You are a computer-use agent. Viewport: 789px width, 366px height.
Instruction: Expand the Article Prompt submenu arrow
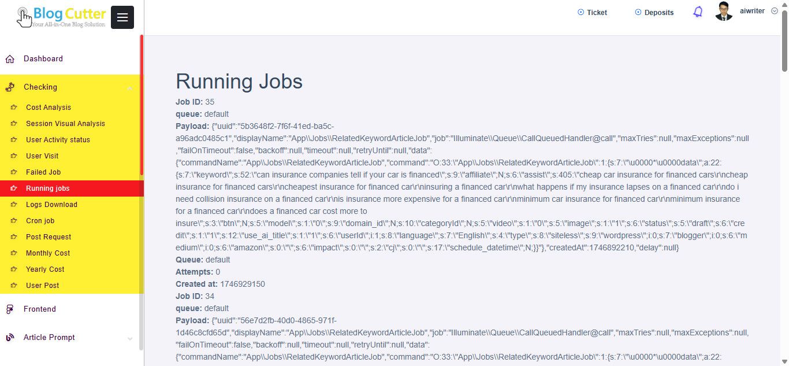click(129, 338)
